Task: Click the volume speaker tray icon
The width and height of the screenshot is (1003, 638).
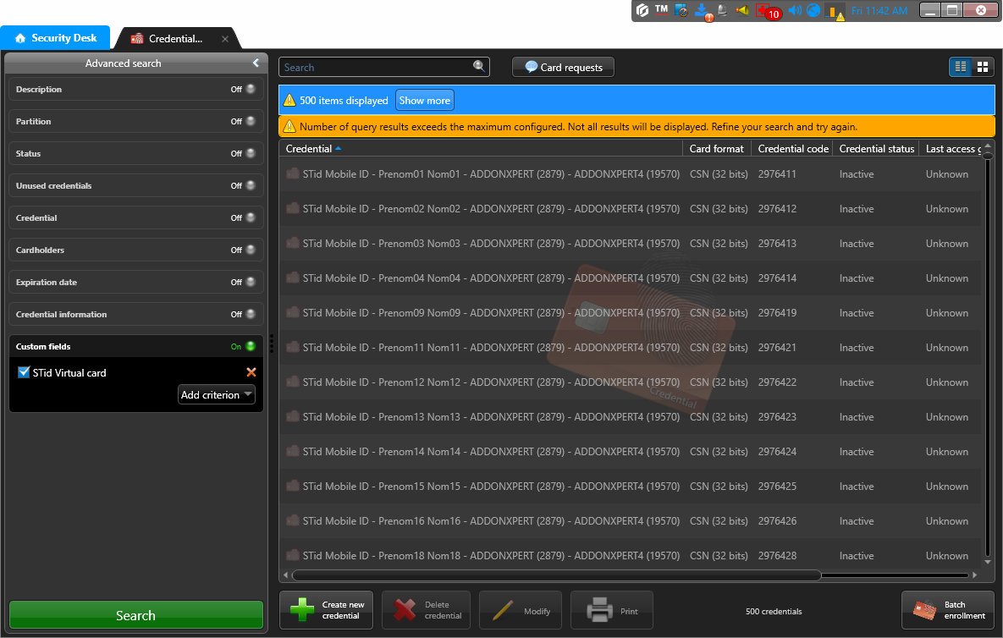Action: coord(794,11)
